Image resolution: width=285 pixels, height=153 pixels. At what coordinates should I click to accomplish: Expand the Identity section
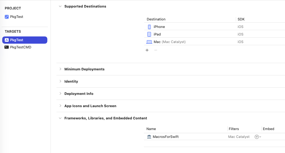[60, 81]
